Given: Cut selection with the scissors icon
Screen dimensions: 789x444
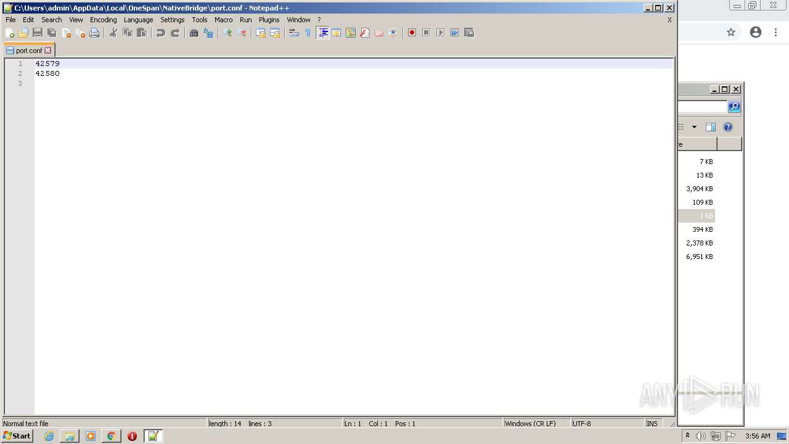Looking at the screenshot, I should (x=113, y=33).
